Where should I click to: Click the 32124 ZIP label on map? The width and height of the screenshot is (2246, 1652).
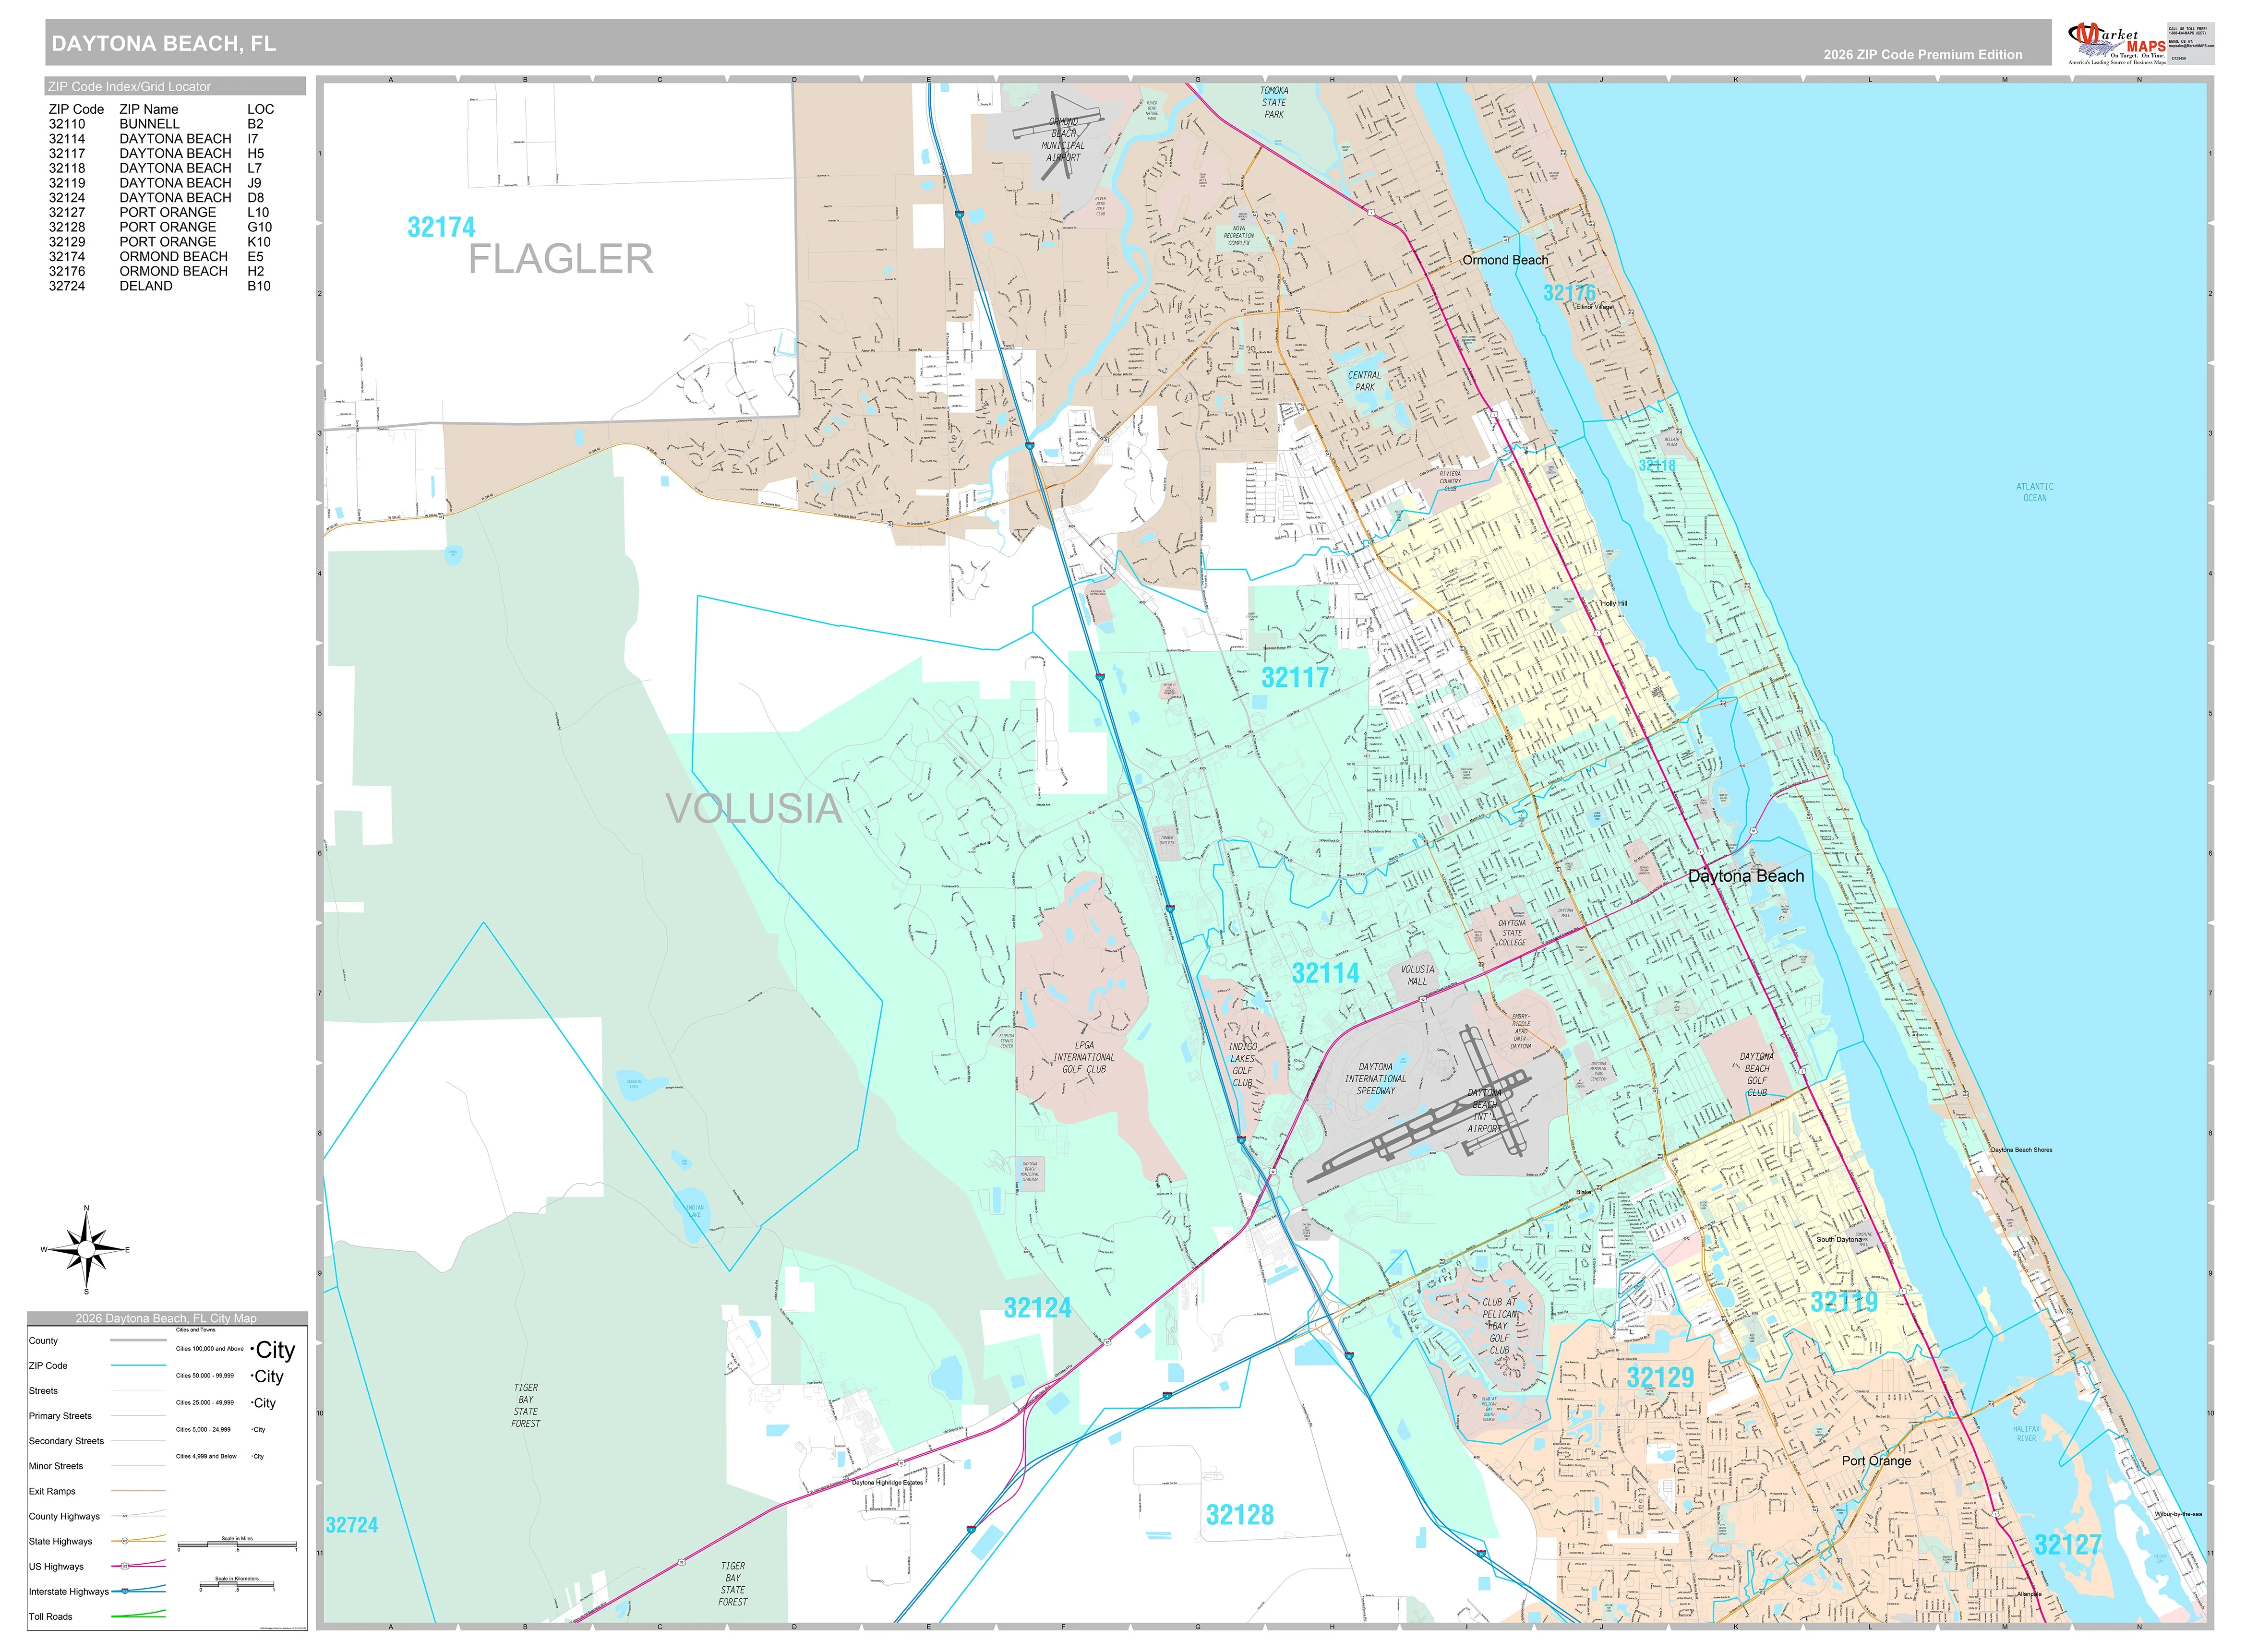pos(1037,1308)
